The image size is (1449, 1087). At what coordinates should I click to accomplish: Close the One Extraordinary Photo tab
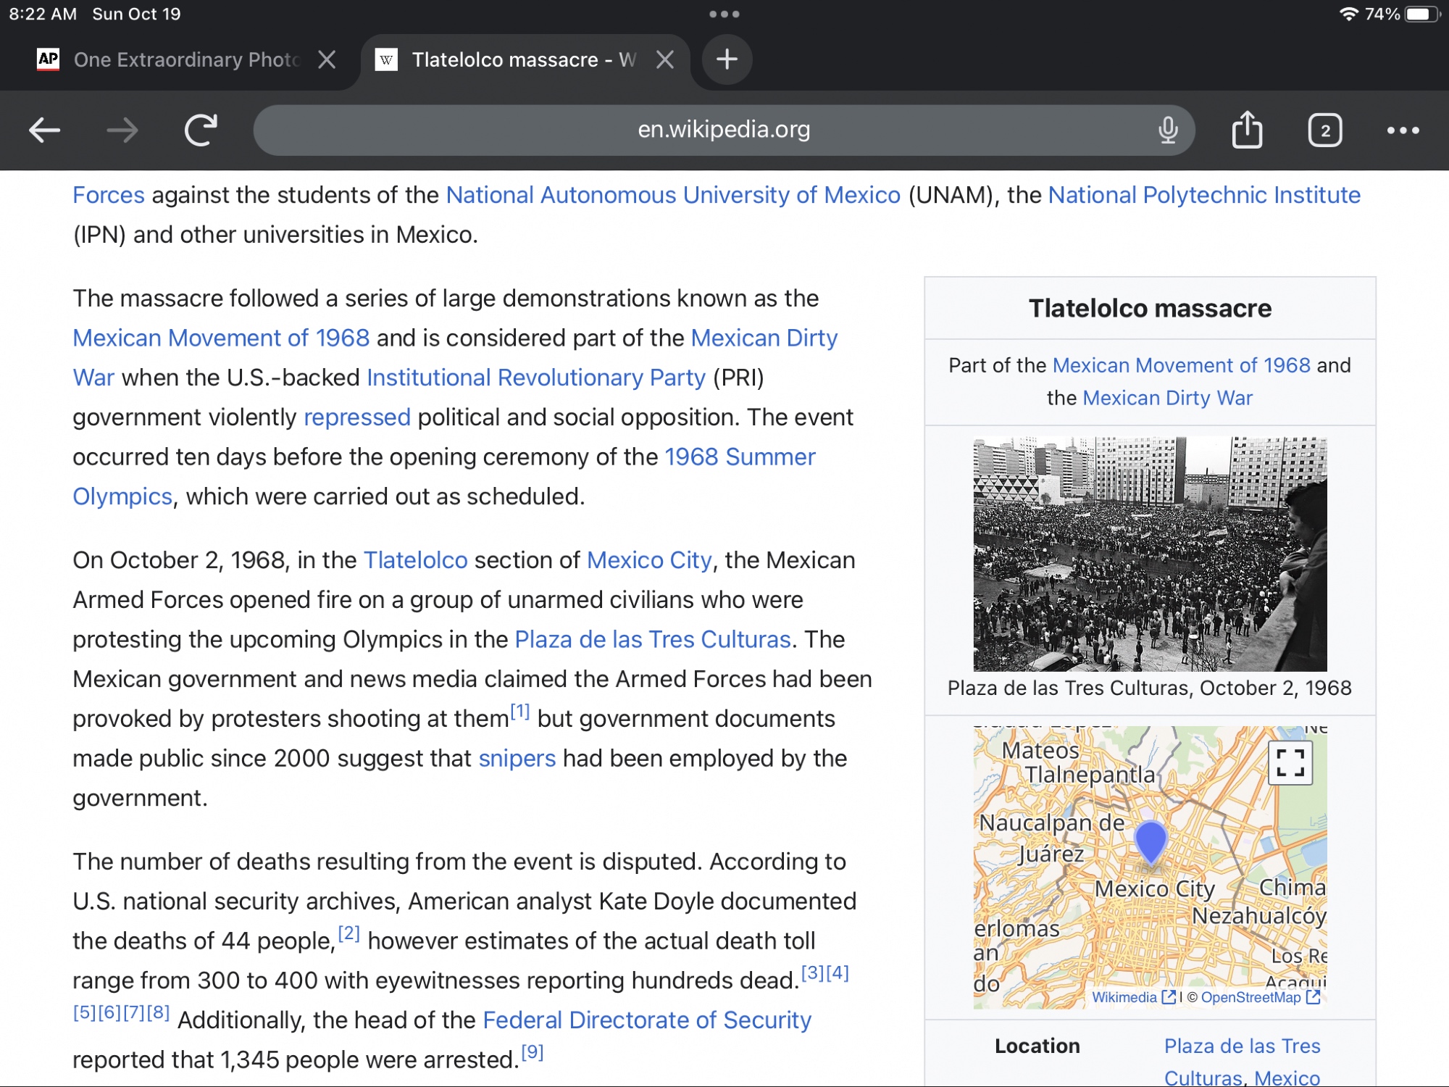point(327,59)
